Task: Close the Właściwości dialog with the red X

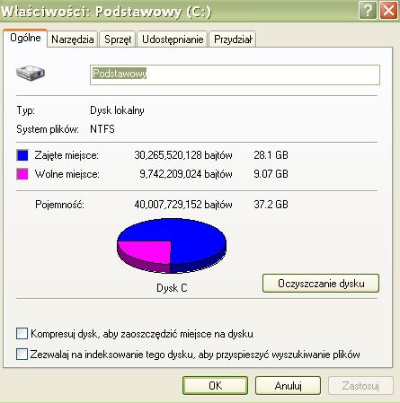Action: (x=388, y=11)
